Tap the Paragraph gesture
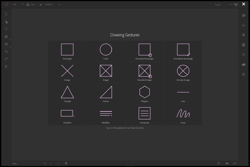 click(145, 115)
